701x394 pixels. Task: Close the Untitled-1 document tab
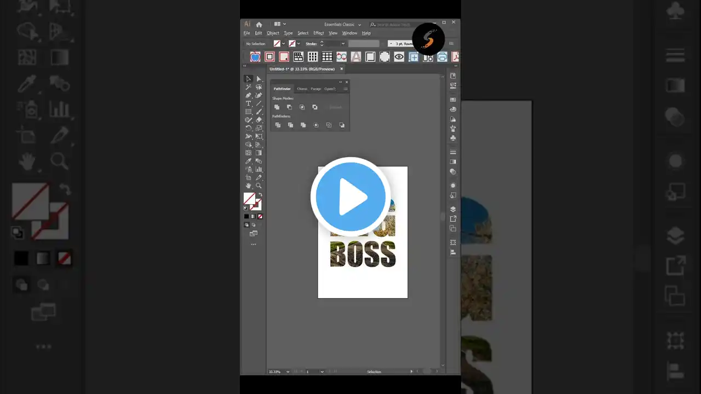click(x=342, y=69)
